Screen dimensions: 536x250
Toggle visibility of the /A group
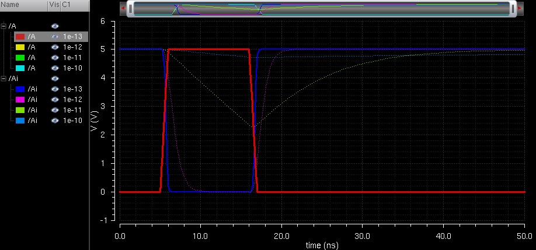click(x=55, y=26)
